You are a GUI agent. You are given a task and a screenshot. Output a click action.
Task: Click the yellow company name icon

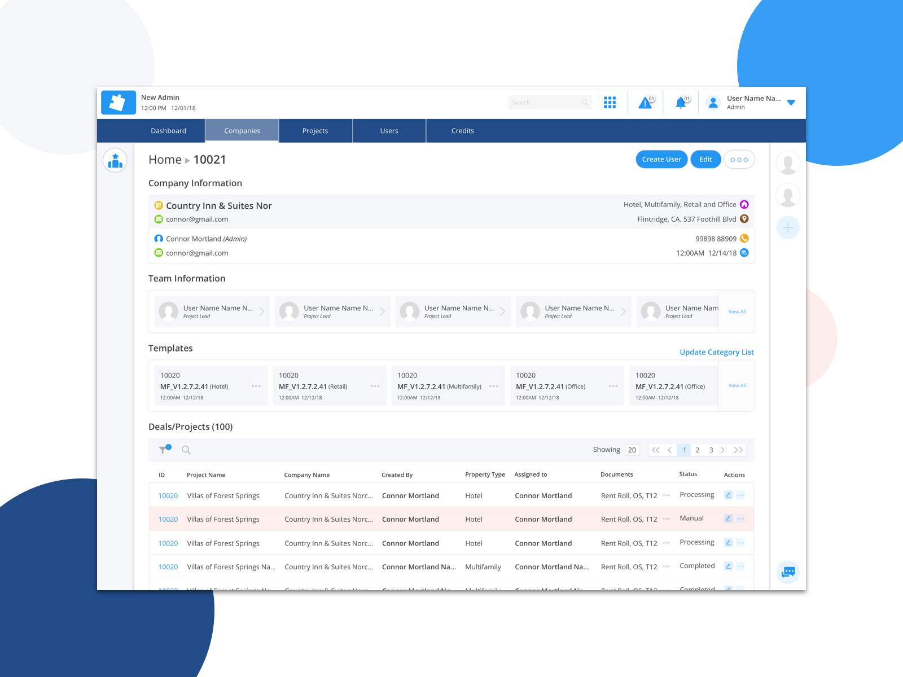coord(159,205)
